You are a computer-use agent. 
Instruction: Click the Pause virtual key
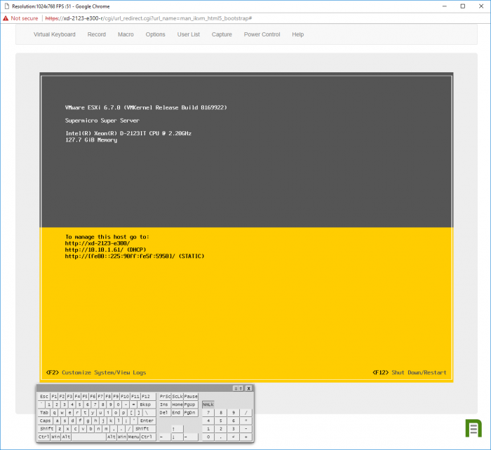coord(191,397)
